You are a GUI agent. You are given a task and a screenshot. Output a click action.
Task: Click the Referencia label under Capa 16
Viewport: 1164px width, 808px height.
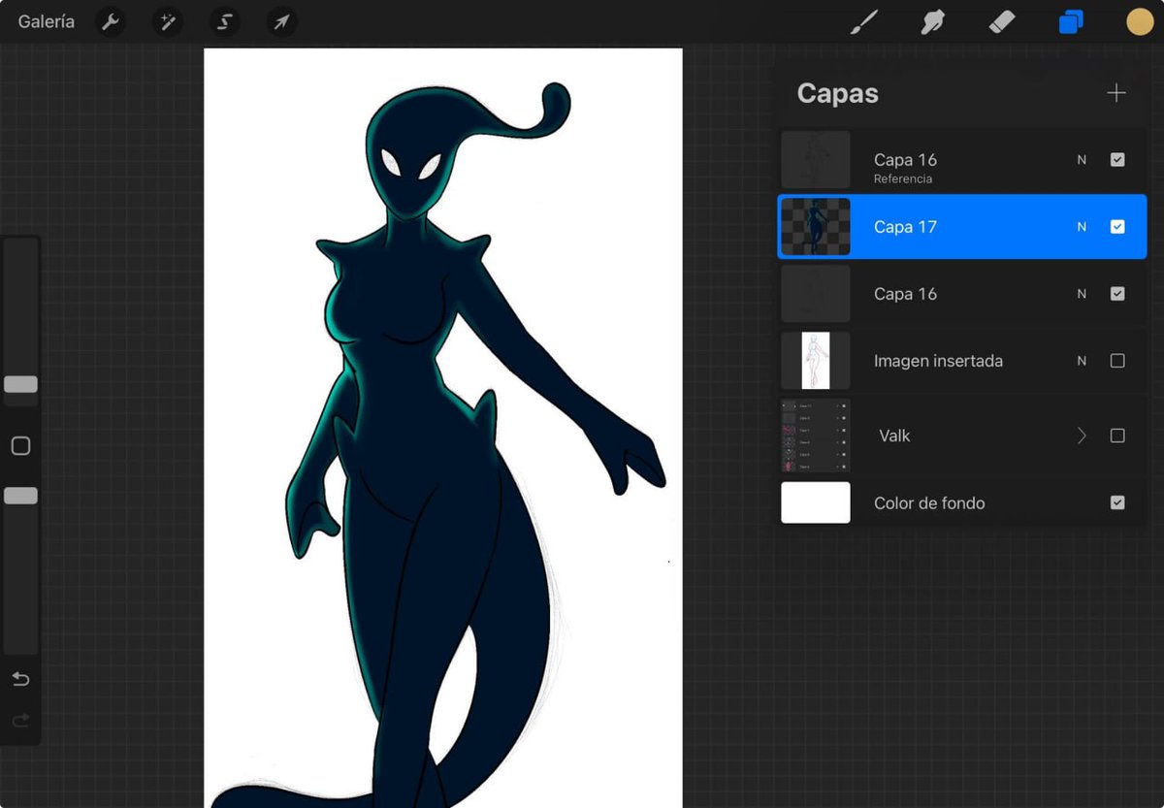pos(903,179)
